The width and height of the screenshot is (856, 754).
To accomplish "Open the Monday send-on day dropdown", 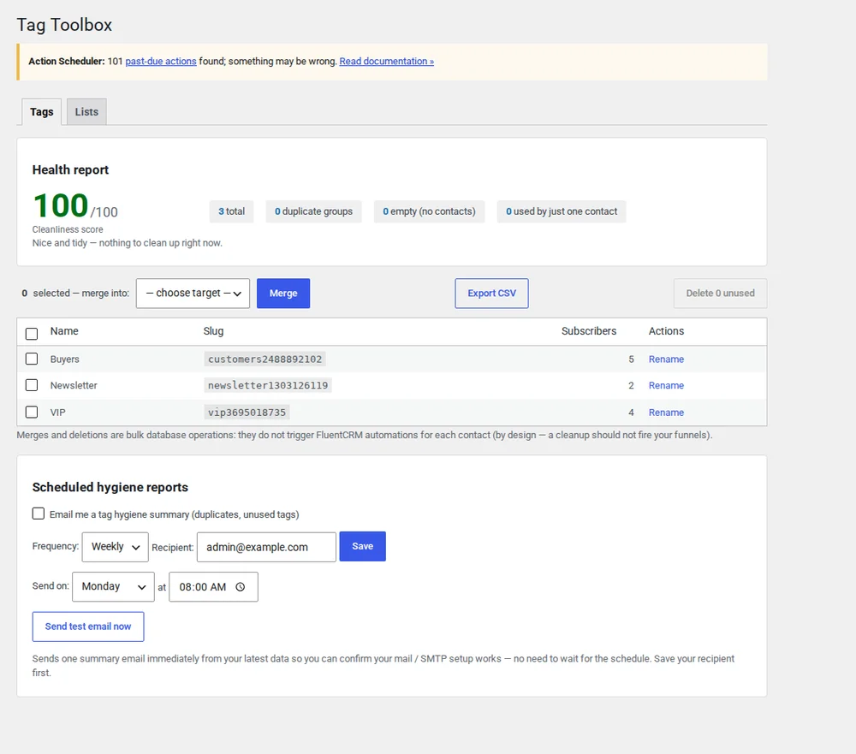I will tap(113, 586).
